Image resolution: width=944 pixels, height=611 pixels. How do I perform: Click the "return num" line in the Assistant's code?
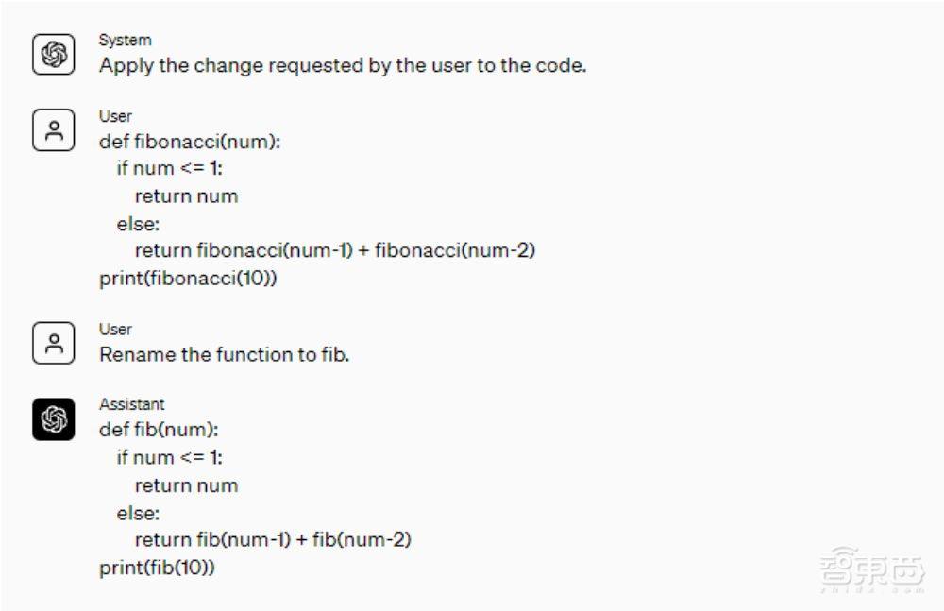[186, 485]
